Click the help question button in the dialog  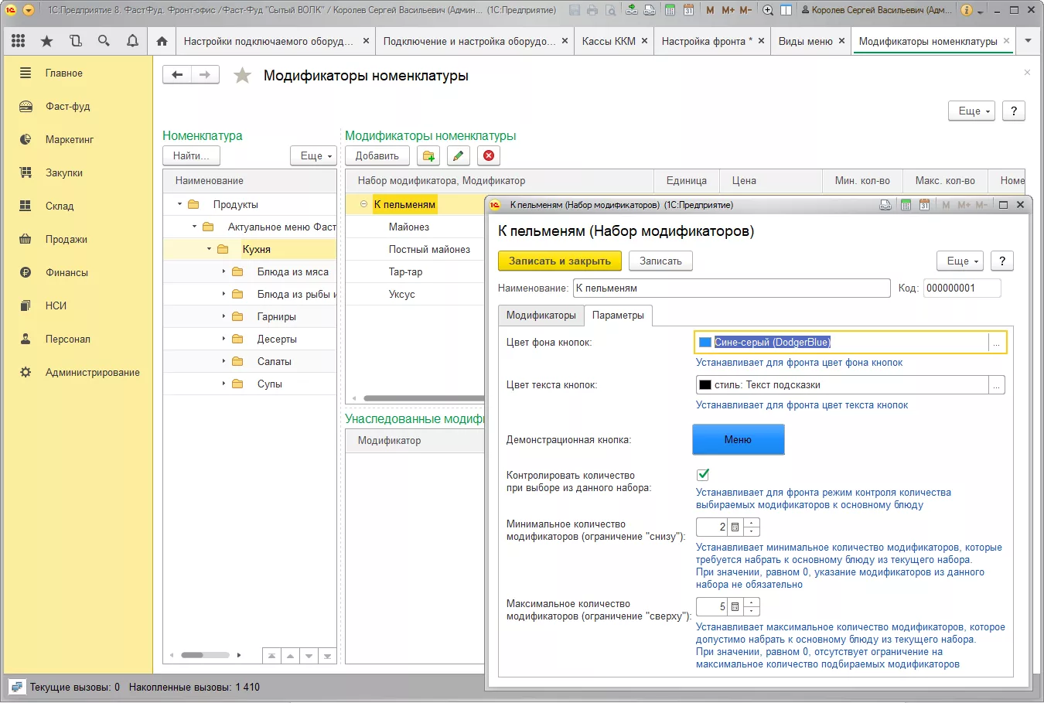(1002, 261)
